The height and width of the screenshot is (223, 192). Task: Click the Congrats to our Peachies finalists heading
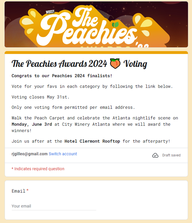[62, 75]
